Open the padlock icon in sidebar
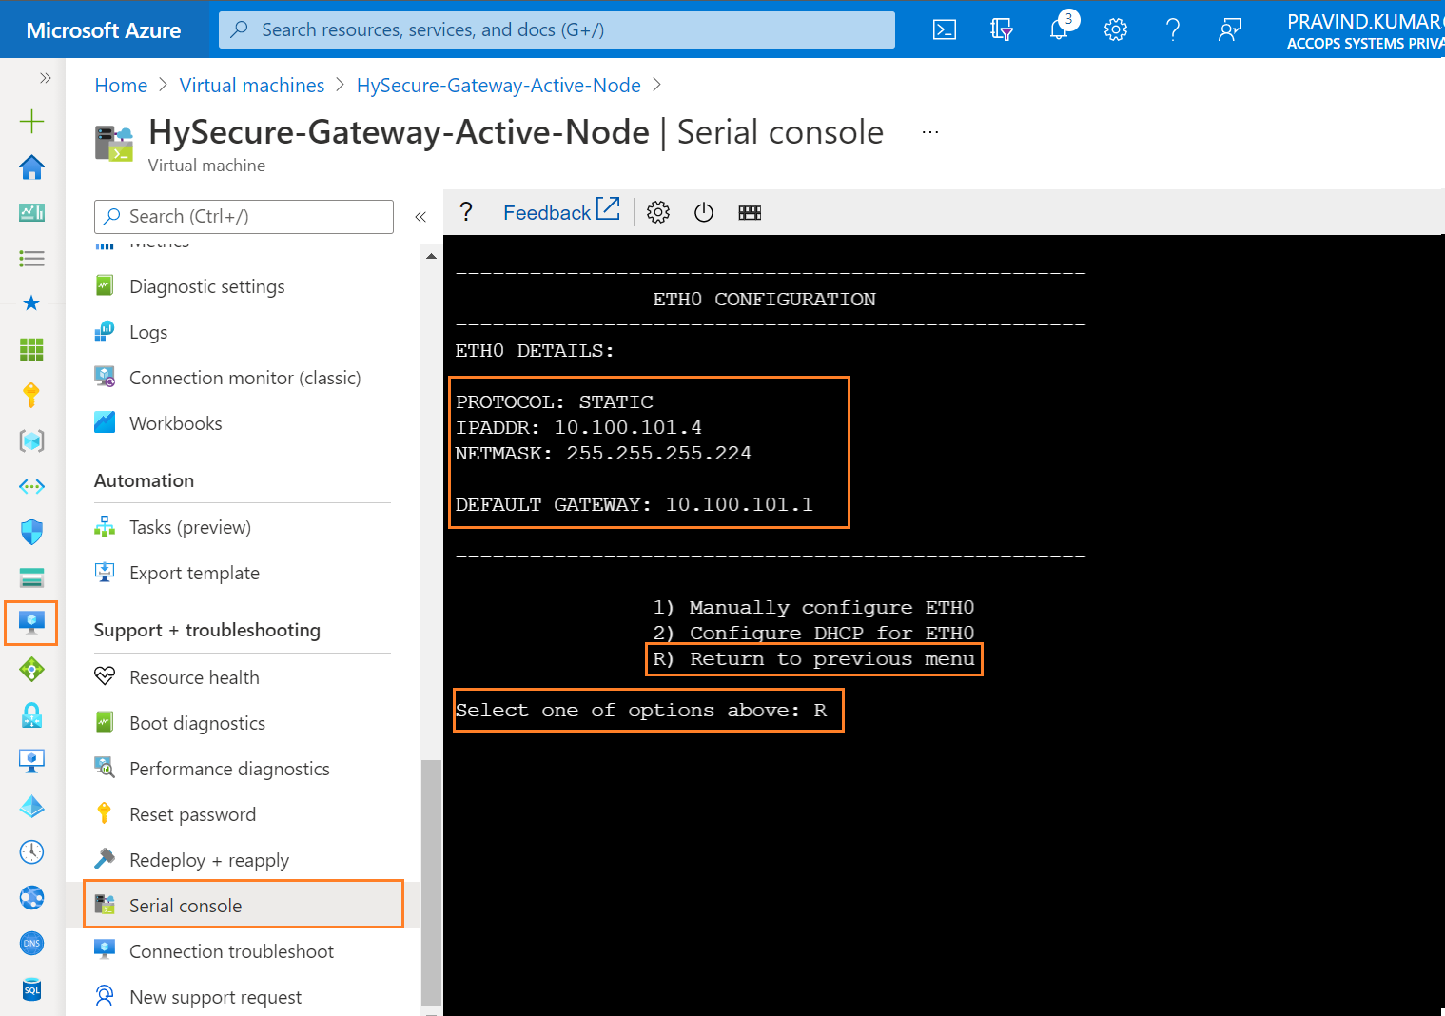Viewport: 1445px width, 1016px height. coord(31,715)
